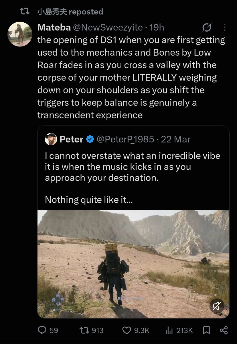Click the Grok circle-slash icon
This screenshot has width=237, height=344.
click(x=207, y=28)
